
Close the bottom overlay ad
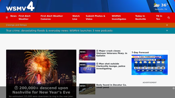(x=173, y=88)
